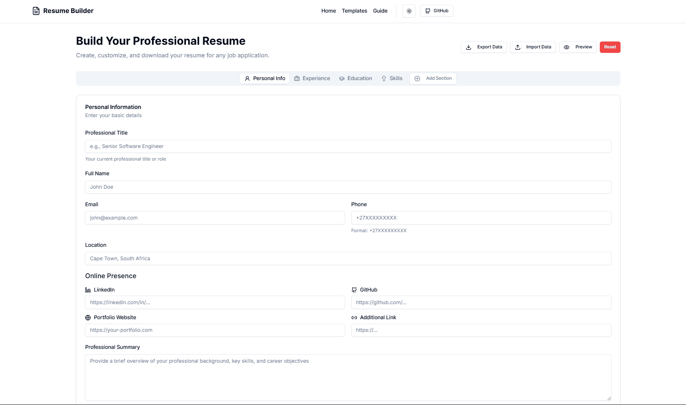
Task: Switch to the Education tab
Action: tap(355, 78)
